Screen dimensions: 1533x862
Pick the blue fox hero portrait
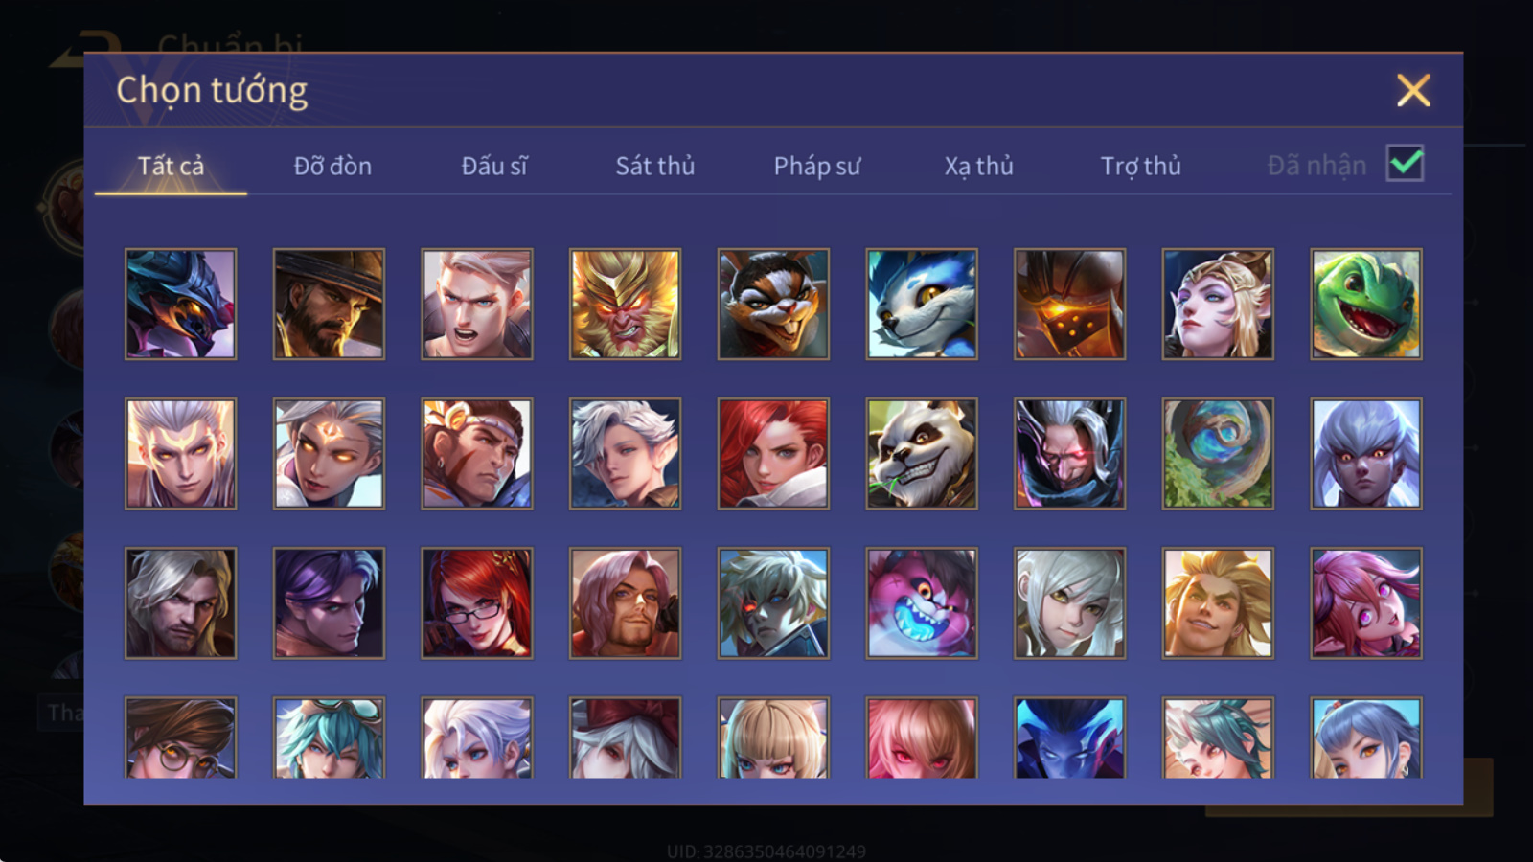[x=922, y=304]
